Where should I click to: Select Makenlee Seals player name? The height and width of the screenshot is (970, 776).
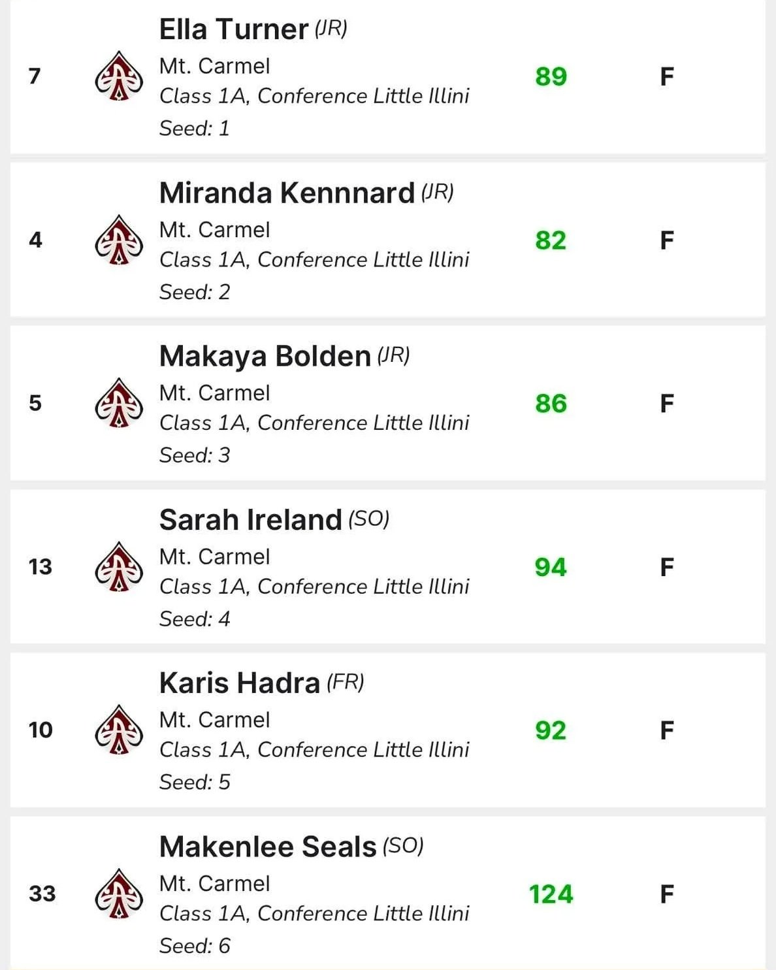(x=268, y=847)
